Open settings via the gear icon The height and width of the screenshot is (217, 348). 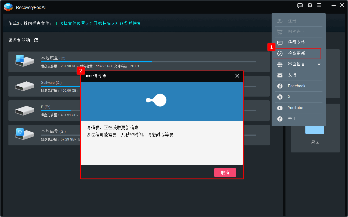310,5
